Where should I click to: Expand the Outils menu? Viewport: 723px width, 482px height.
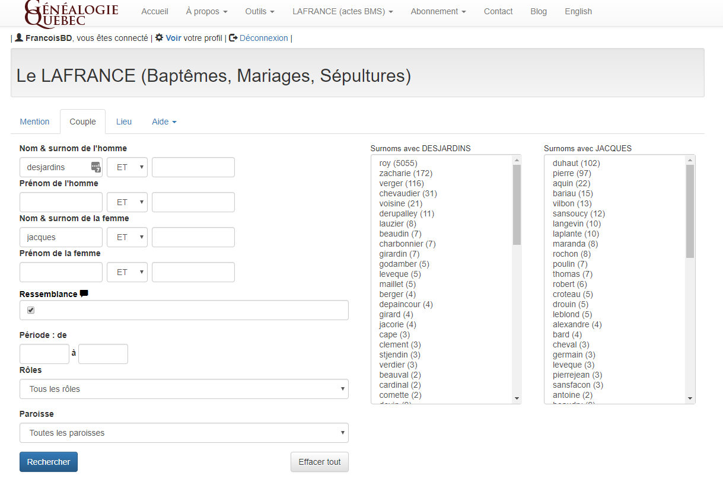[x=260, y=11]
